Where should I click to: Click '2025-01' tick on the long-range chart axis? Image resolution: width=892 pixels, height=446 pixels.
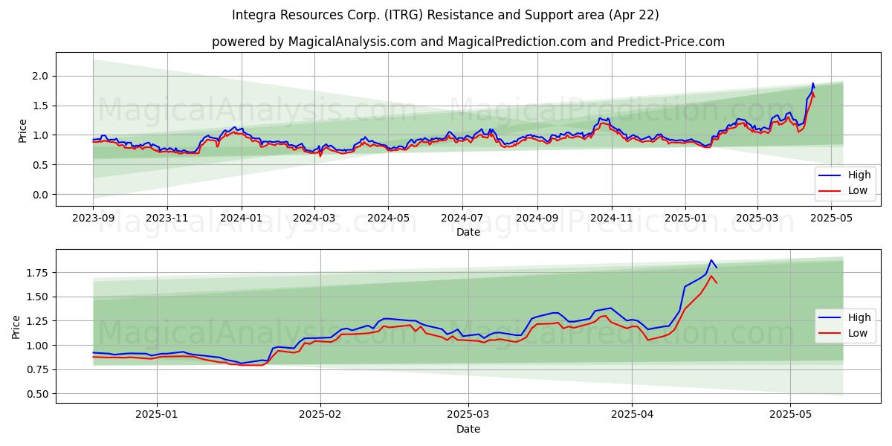coord(685,219)
